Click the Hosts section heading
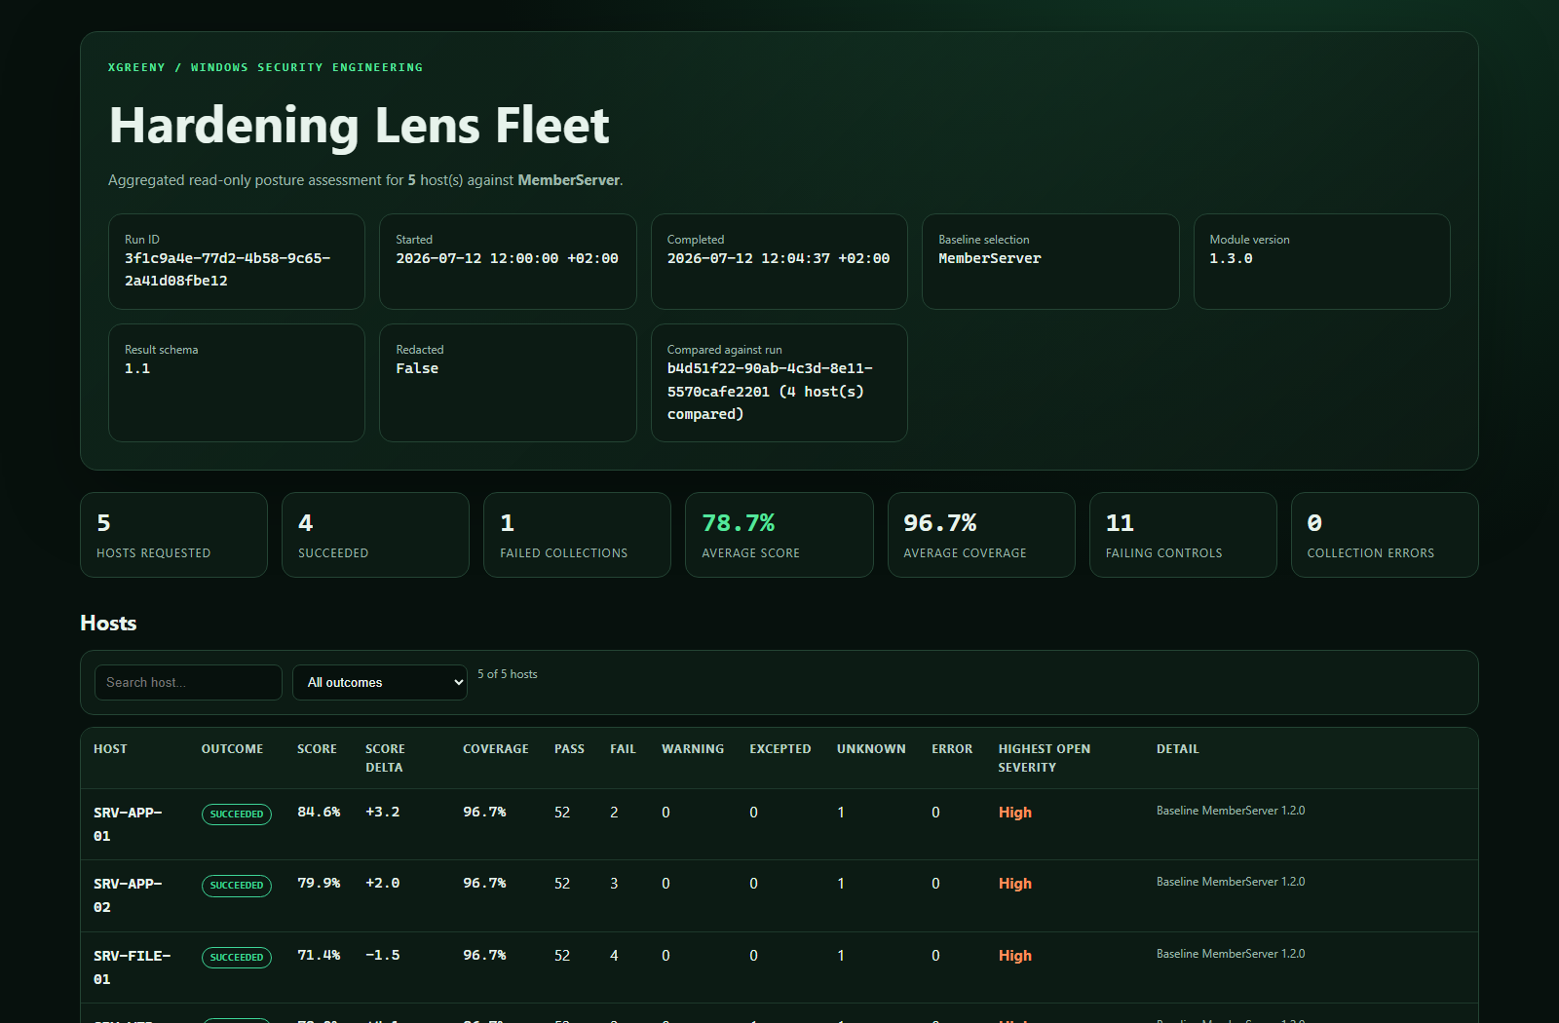Image resolution: width=1559 pixels, height=1023 pixels. (108, 623)
